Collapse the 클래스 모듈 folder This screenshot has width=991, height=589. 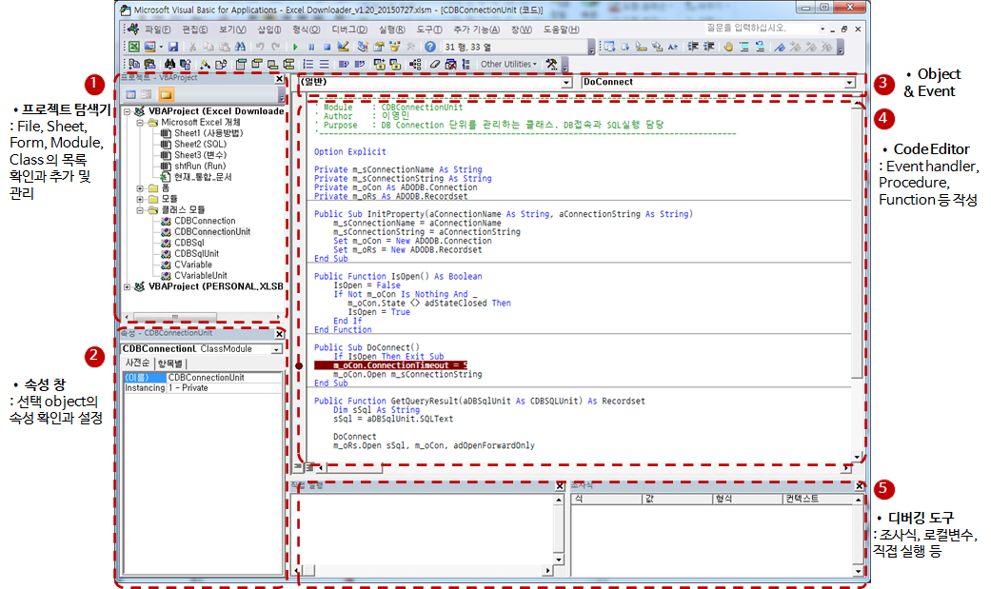(140, 210)
